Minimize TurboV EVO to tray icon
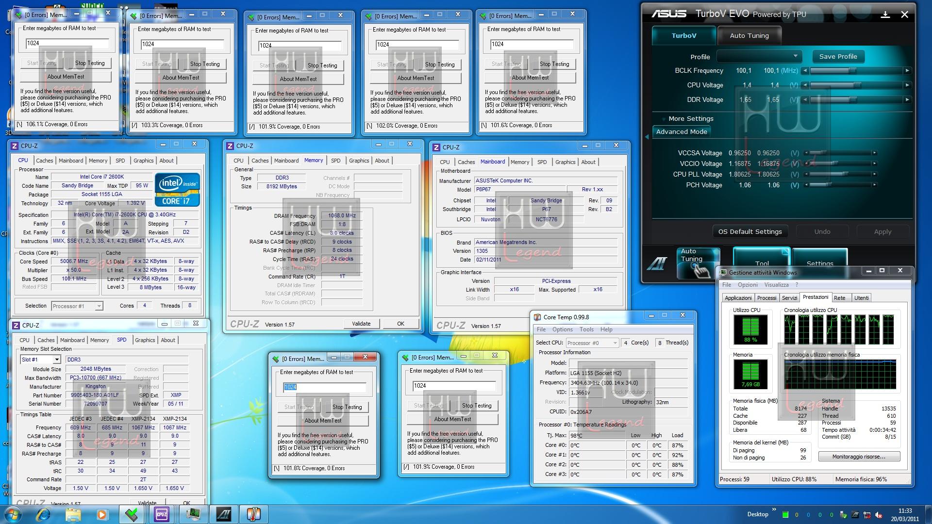This screenshot has height=524, width=932. pyautogui.click(x=885, y=15)
